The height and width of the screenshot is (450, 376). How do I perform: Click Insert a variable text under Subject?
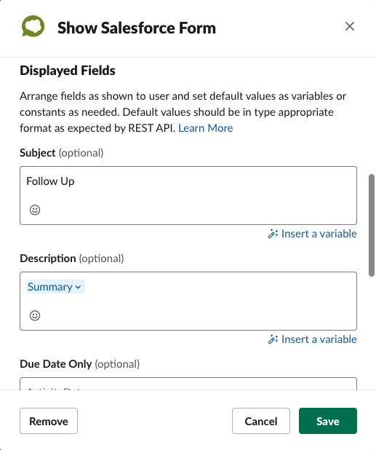click(x=319, y=234)
